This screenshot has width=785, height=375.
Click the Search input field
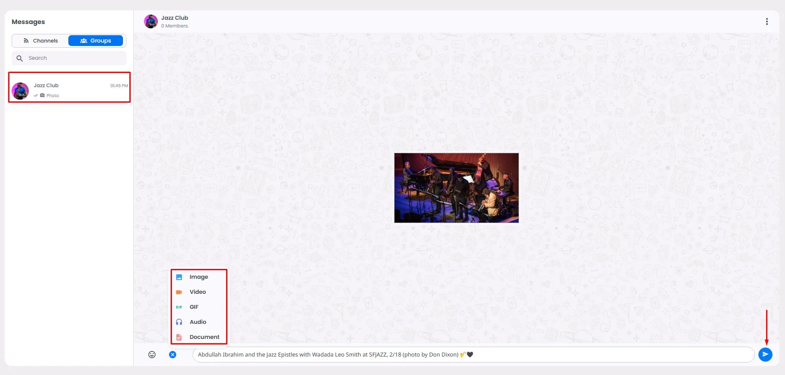click(69, 58)
